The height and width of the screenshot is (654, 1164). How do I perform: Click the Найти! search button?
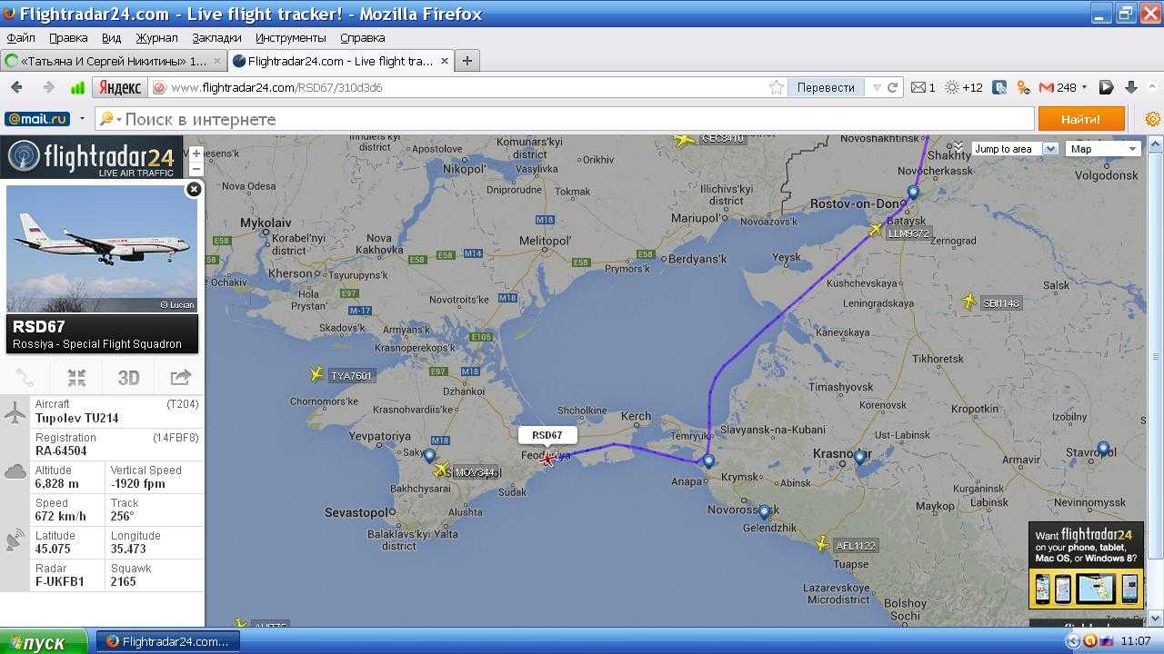pyautogui.click(x=1080, y=119)
